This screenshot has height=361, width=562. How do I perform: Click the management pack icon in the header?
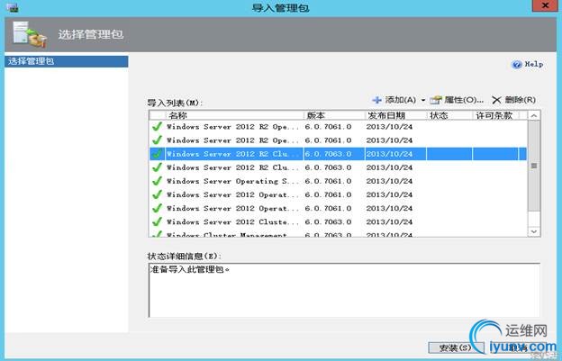tap(30, 35)
